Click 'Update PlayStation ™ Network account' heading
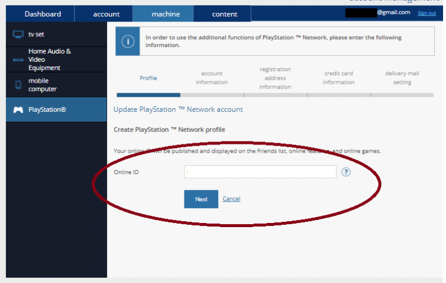446x283 pixels. click(178, 109)
